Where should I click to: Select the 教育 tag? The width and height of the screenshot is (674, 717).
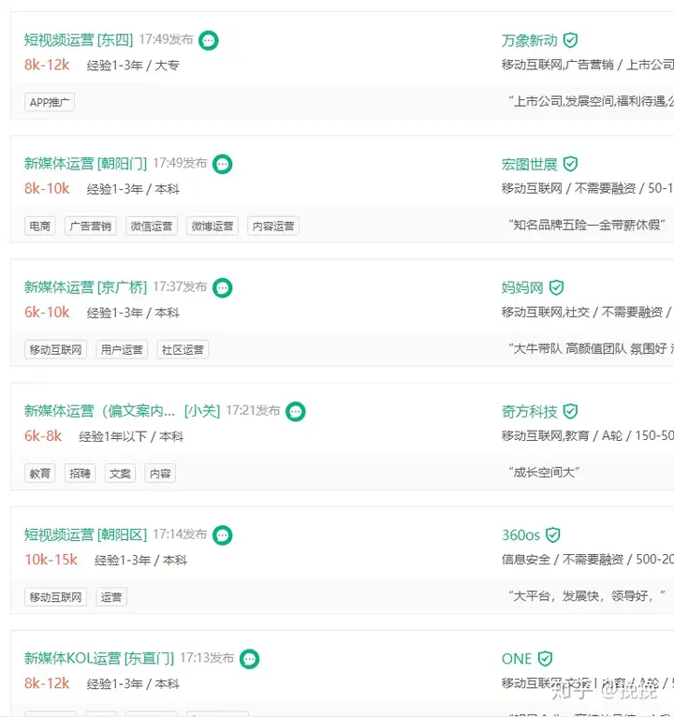[39, 474]
